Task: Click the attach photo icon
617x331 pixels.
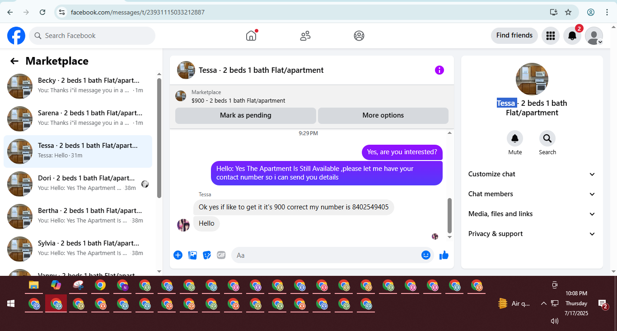Action: click(192, 255)
